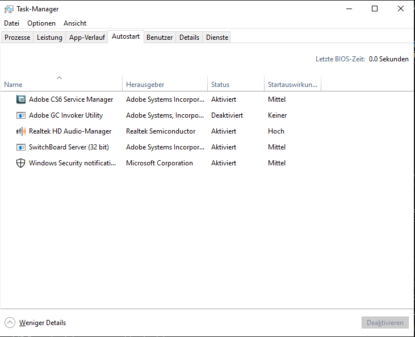Sort by the Name column header
415x337 pixels.
(61, 84)
